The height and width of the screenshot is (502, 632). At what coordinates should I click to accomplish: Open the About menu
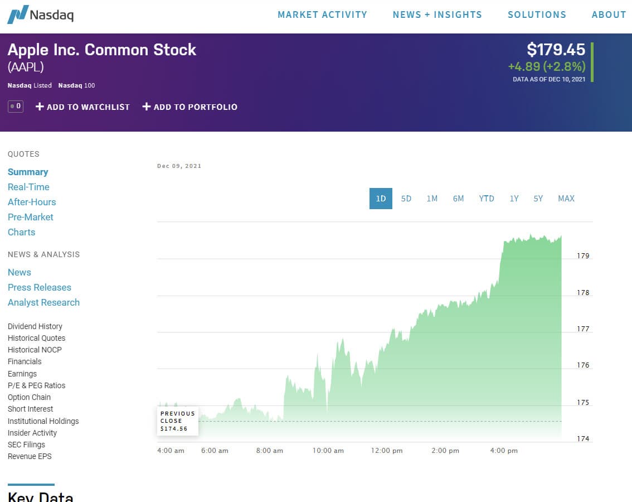609,15
